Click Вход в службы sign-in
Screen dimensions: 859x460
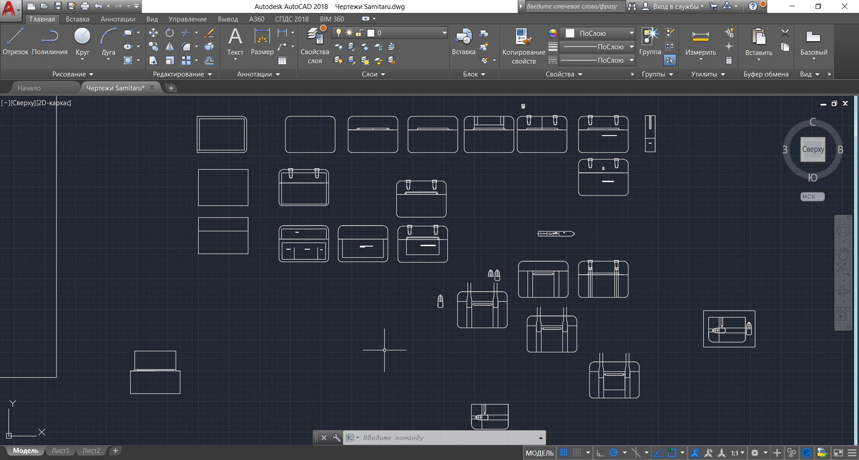click(x=675, y=6)
